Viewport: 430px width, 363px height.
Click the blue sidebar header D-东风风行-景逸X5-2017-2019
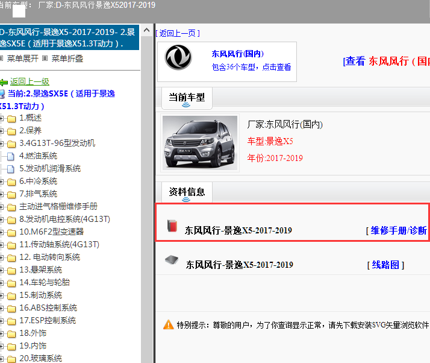click(69, 37)
